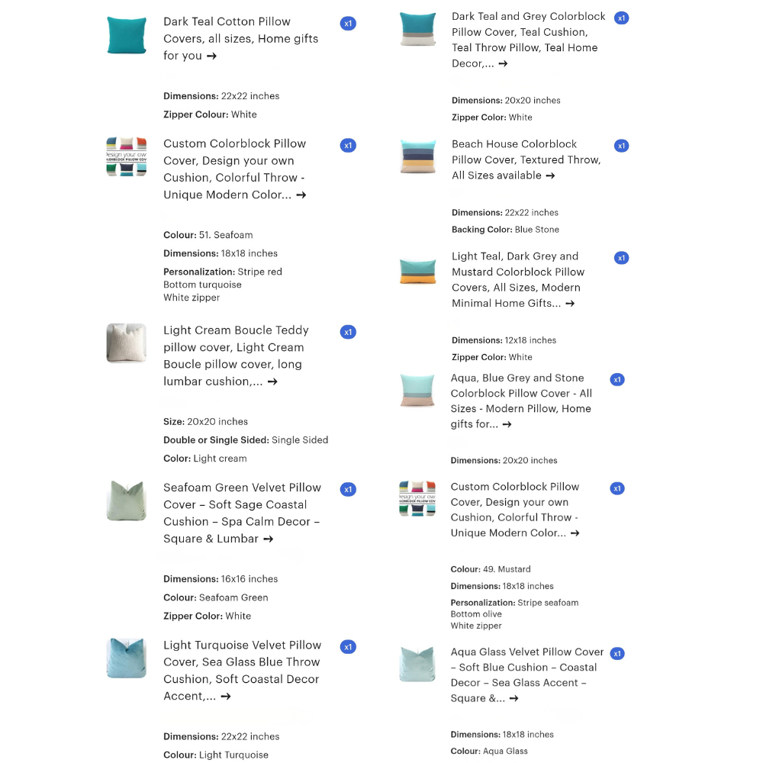The height and width of the screenshot is (763, 763).
Task: Click the Seafoam Green Velvet pillow thumbnail
Action: point(127,501)
